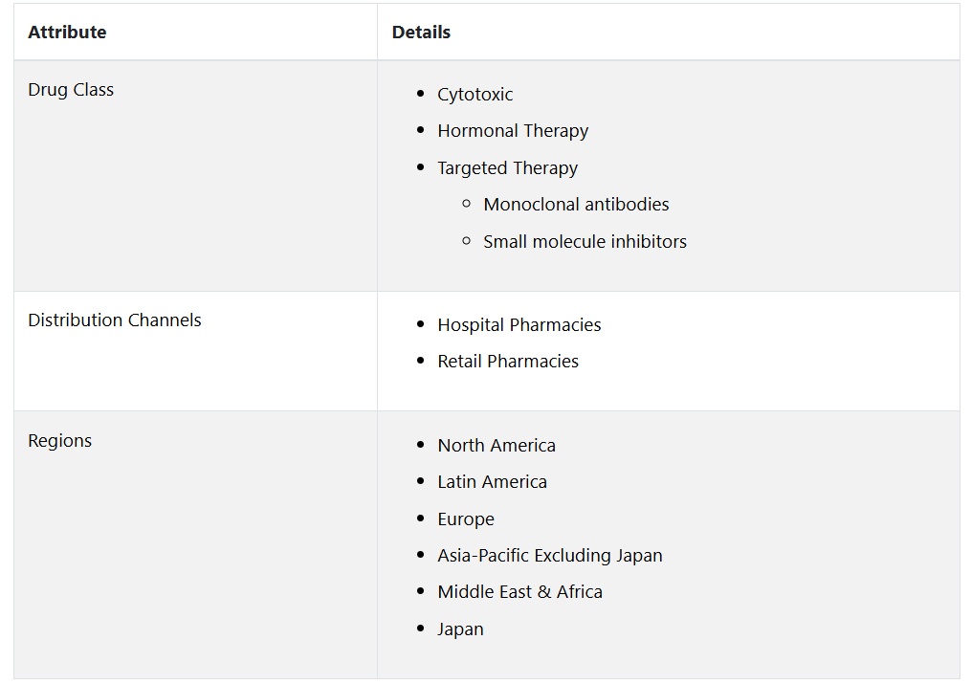971x684 pixels.
Task: Click the Small molecule inhibitors sub-item
Action: [585, 241]
